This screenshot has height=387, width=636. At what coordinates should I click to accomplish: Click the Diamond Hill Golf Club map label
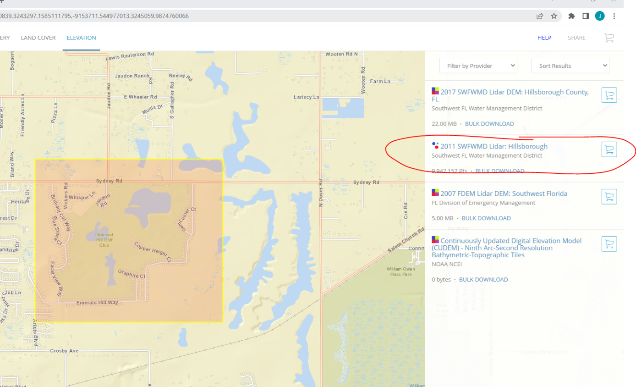[104, 239]
